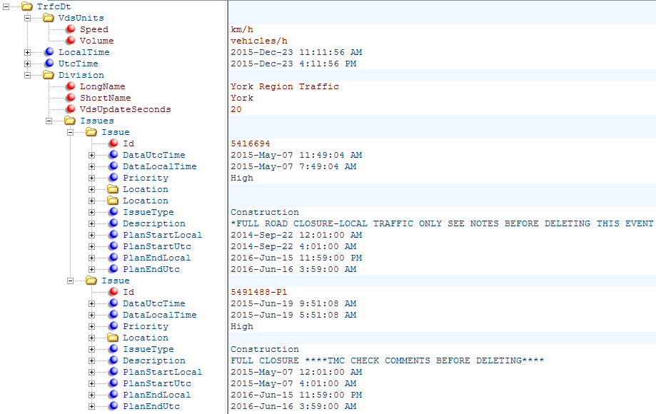Click the Division folder icon
Screen dimensions: 656x414
click(x=49, y=75)
